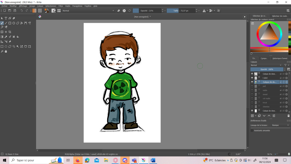The image size is (291, 164).
Task: Click the layer Opacité 100% slider
Action: pos(267,69)
